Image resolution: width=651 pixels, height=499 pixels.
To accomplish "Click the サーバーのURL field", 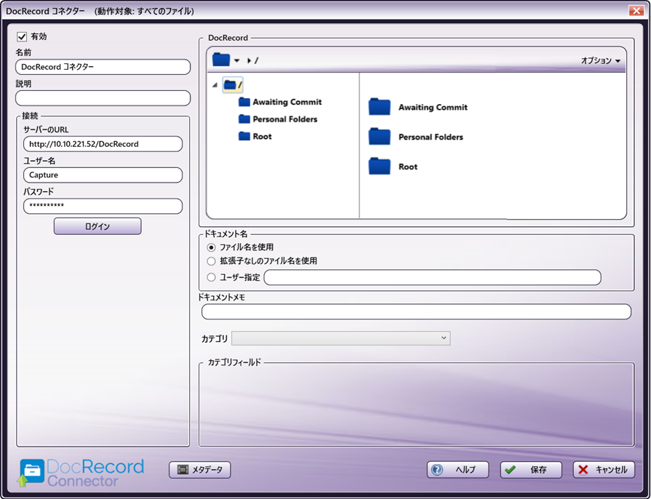I will pyautogui.click(x=103, y=144).
